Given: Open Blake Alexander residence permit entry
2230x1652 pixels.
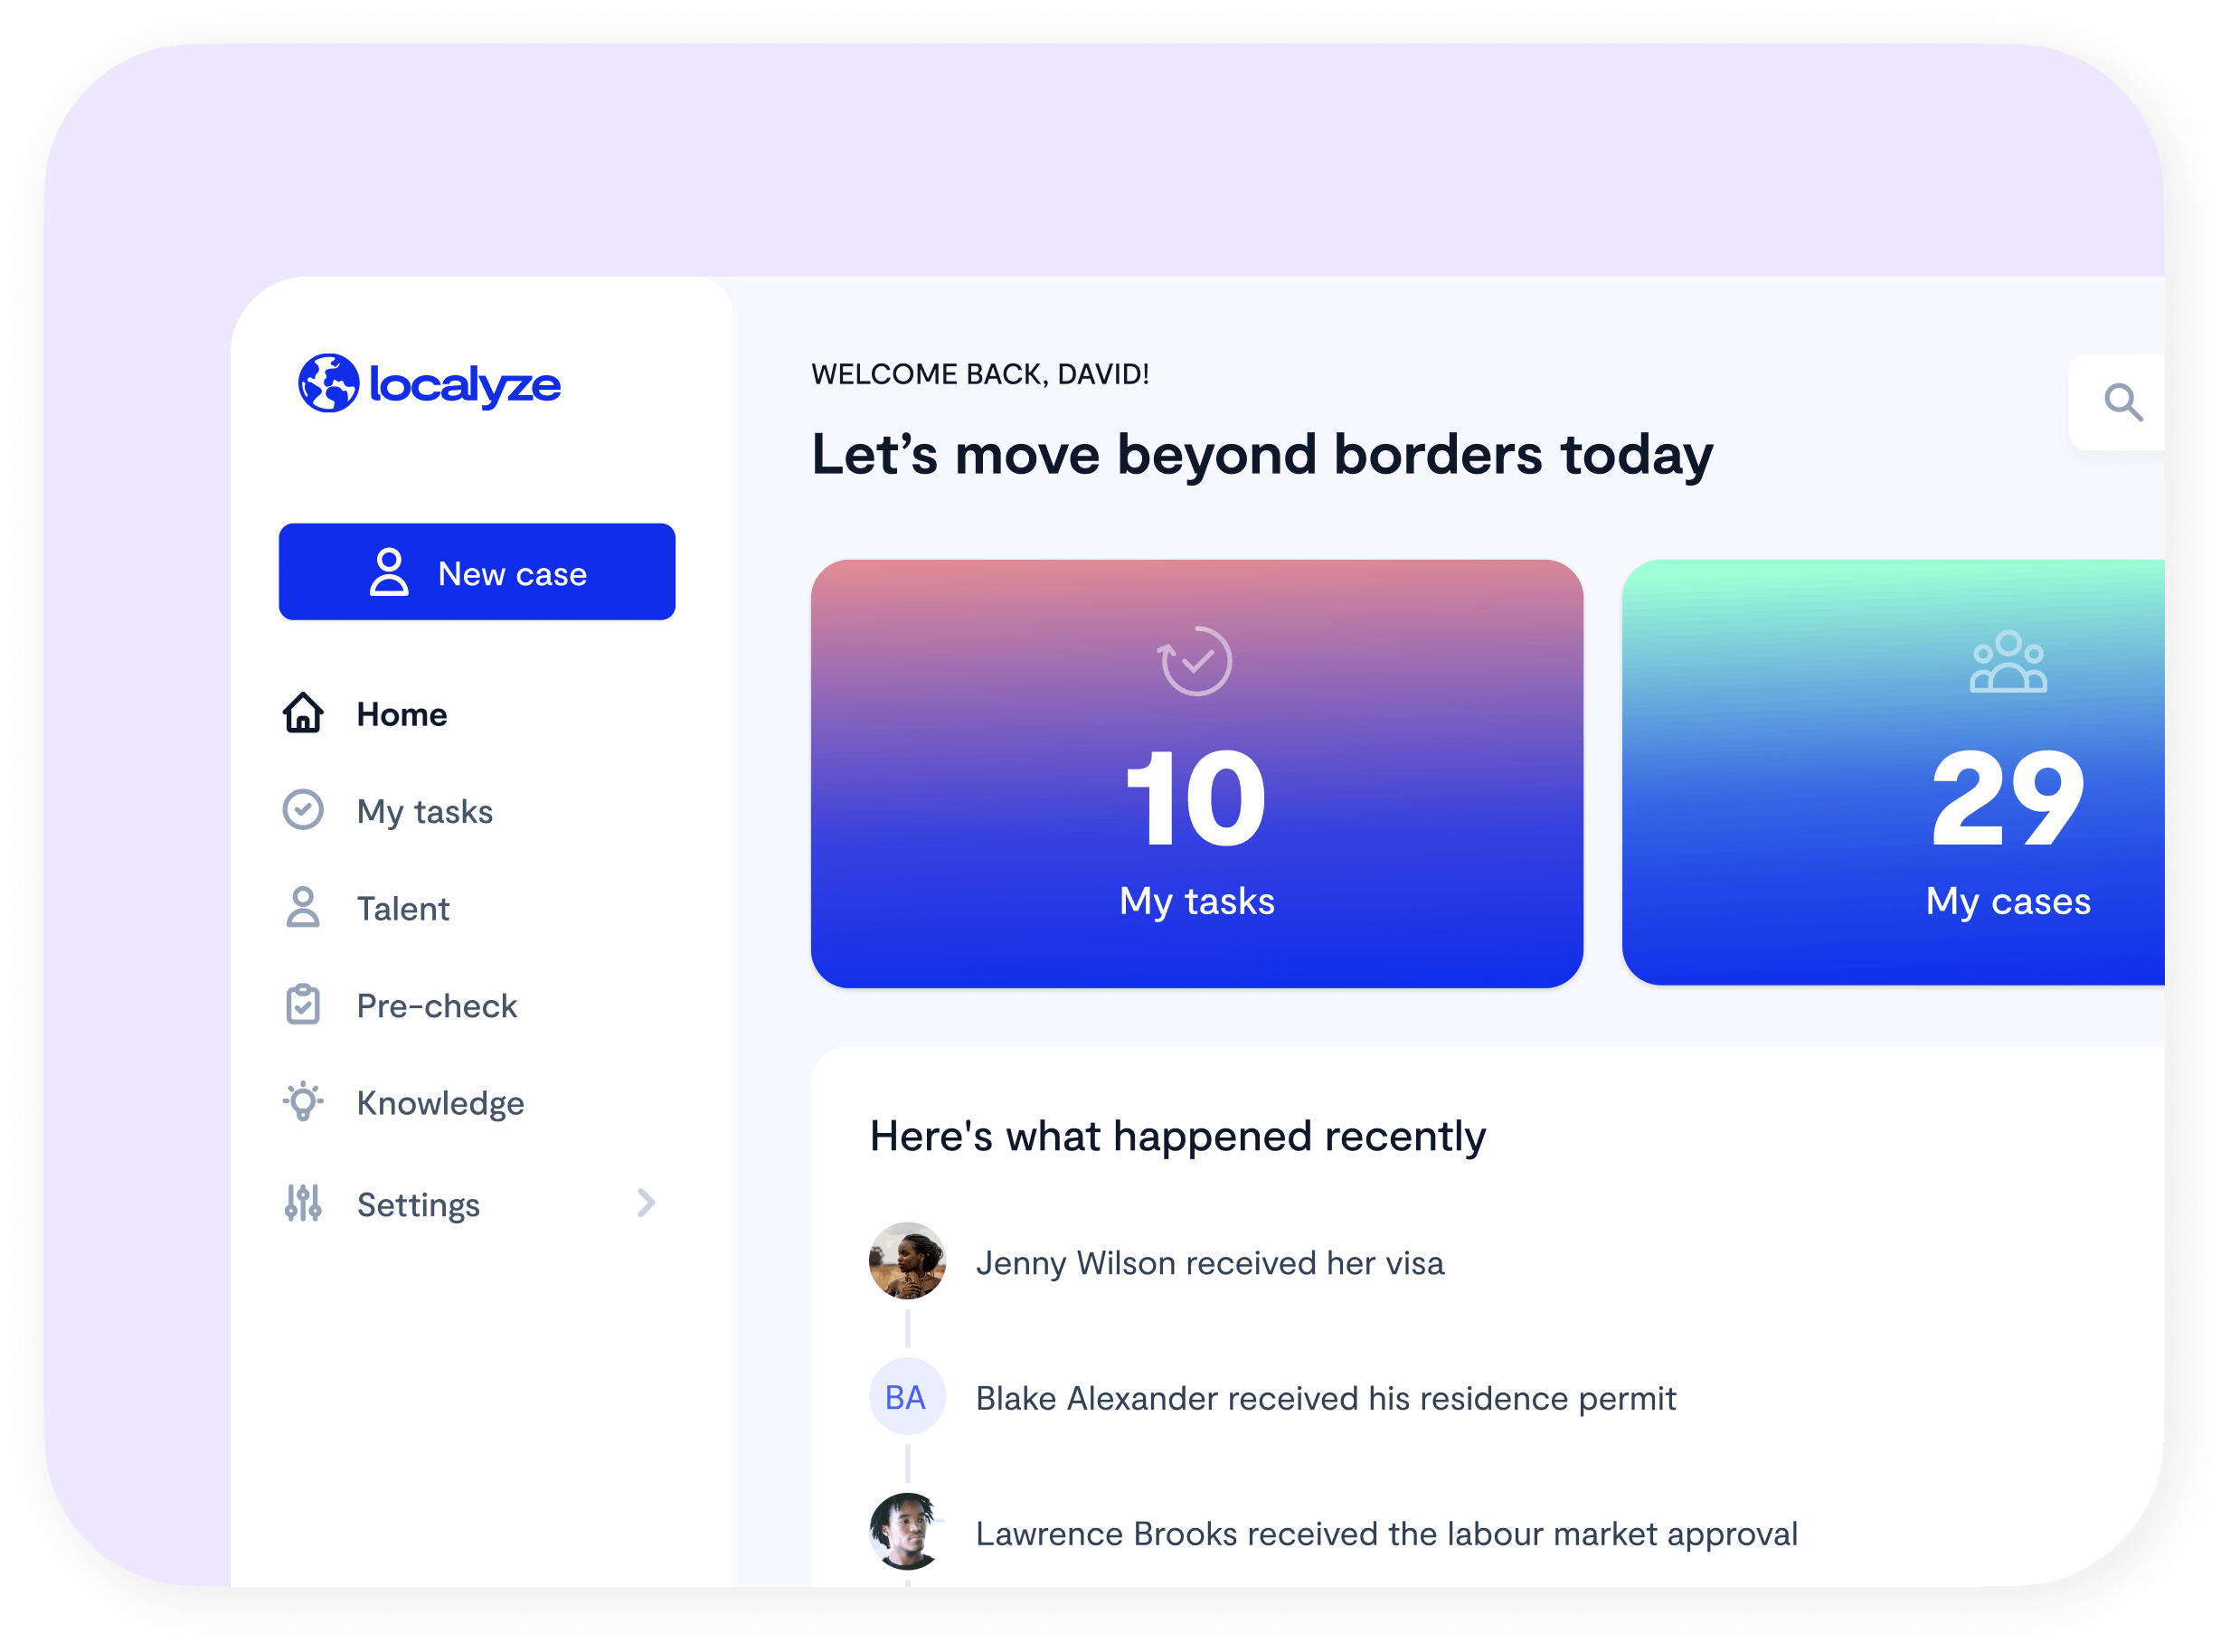Looking at the screenshot, I should pos(1325,1398).
